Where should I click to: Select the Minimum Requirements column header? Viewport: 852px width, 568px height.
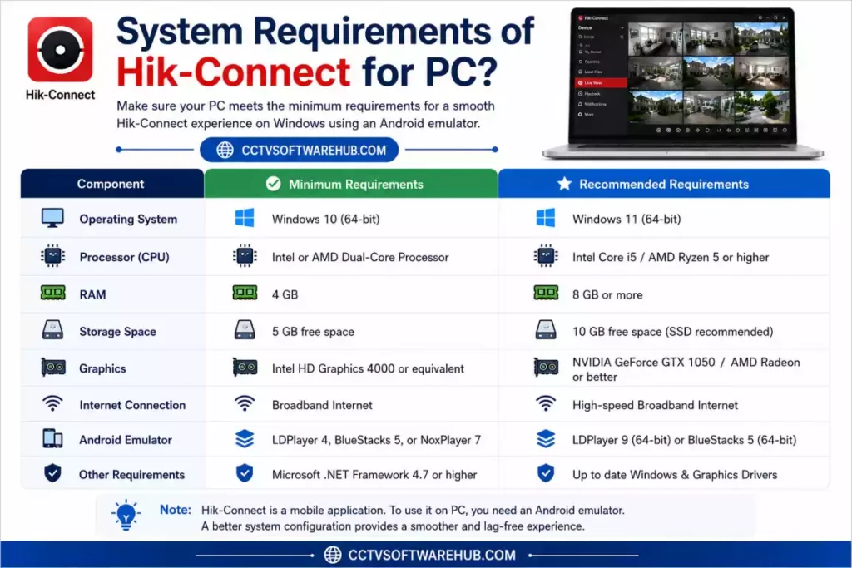click(351, 184)
